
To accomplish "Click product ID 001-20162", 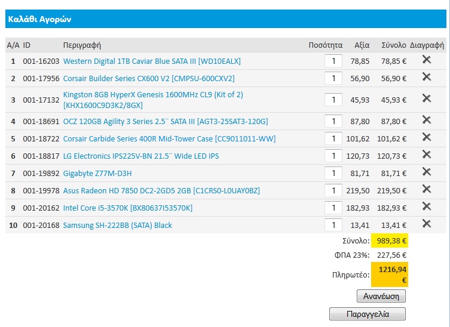I will [x=41, y=208].
